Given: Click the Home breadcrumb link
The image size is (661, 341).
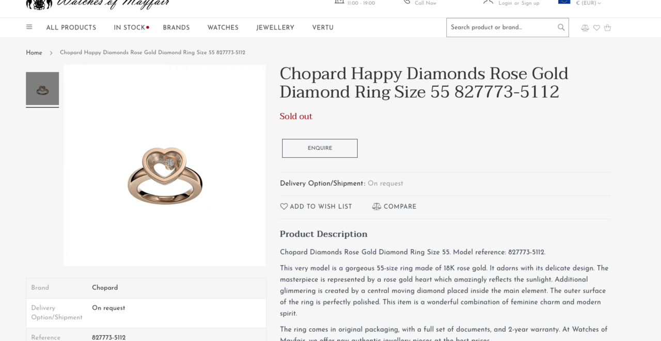Looking at the screenshot, I should [x=34, y=53].
